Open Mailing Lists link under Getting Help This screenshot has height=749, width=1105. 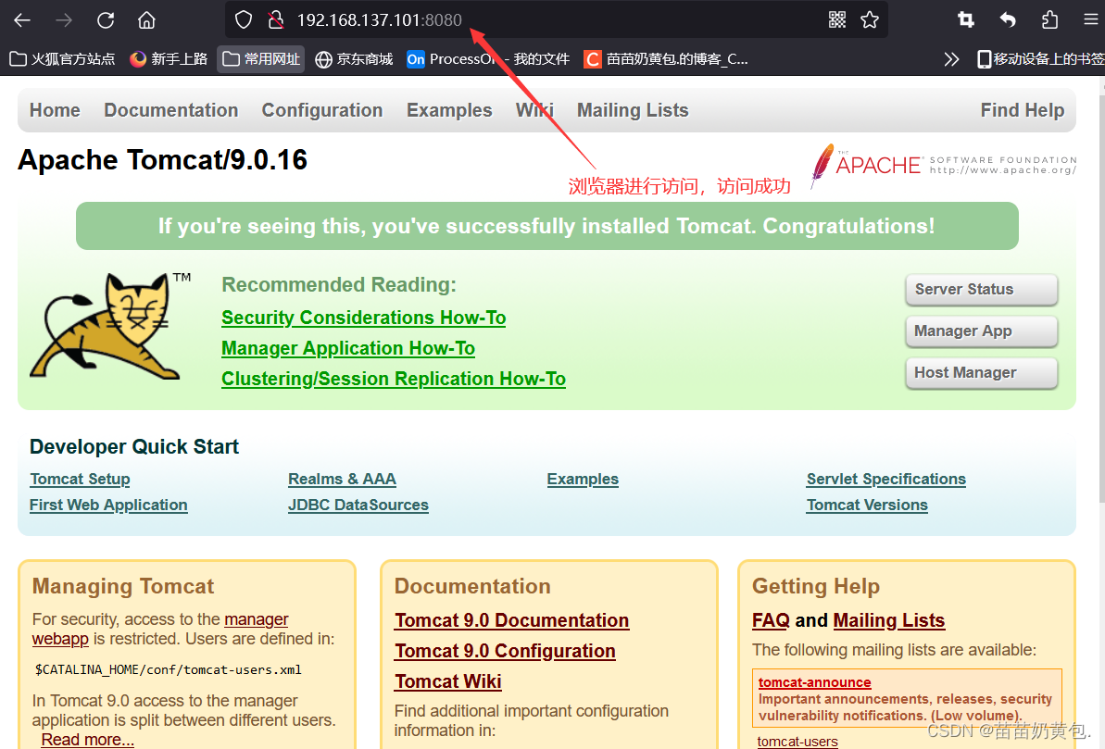pyautogui.click(x=888, y=620)
